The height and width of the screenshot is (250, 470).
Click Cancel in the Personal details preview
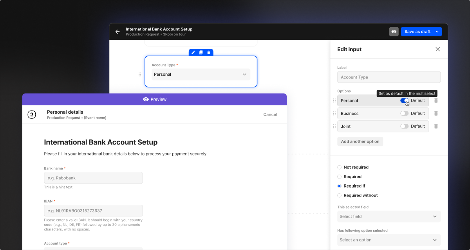click(x=270, y=114)
